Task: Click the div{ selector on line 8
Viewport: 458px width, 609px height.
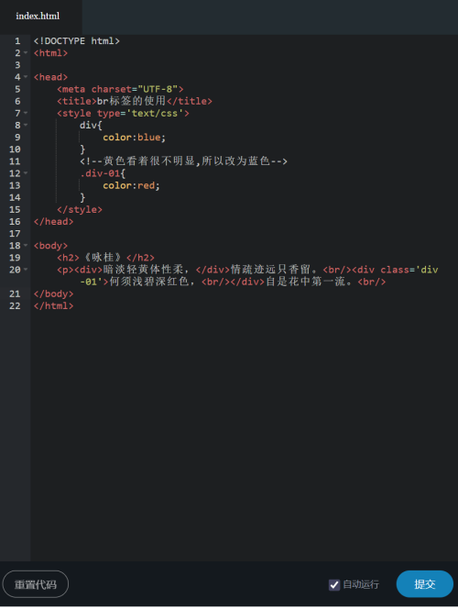Action: click(91, 125)
